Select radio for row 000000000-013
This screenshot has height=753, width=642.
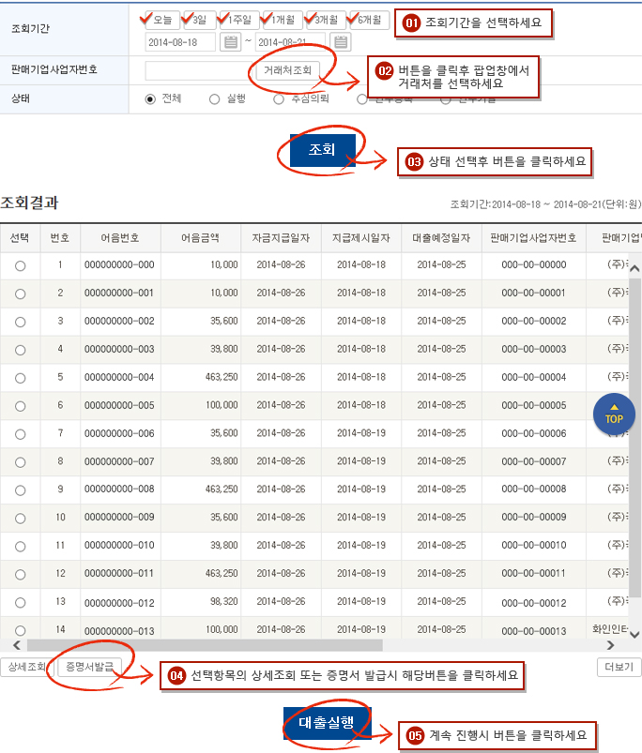tap(21, 630)
